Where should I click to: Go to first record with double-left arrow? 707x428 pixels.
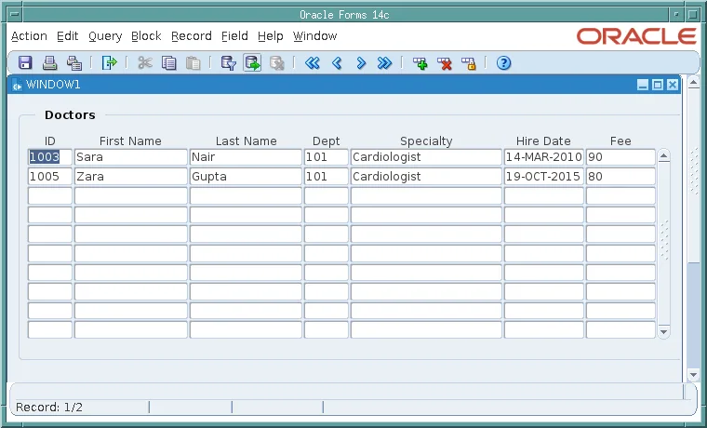312,62
